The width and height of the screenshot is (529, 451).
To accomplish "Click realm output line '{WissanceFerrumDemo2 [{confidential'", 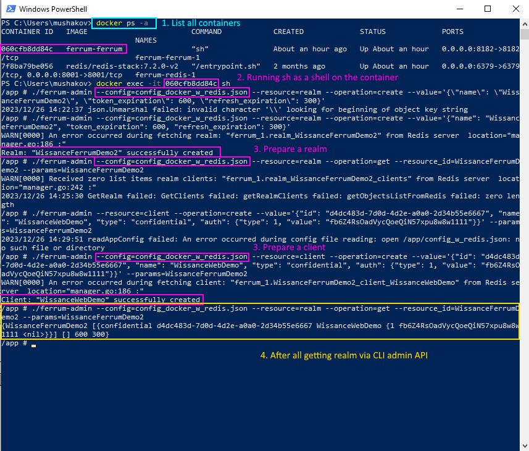I will coord(260,330).
